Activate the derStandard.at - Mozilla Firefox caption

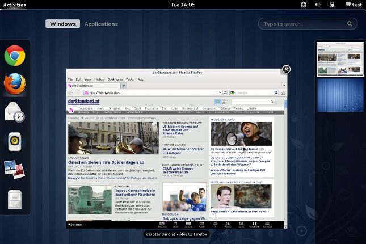pos(176,234)
